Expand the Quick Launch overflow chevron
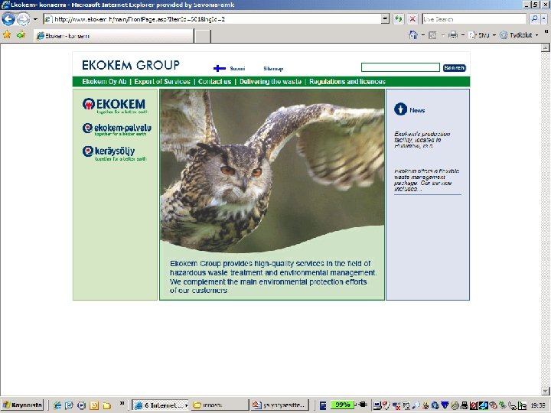The height and width of the screenshot is (413, 551). coord(122,403)
